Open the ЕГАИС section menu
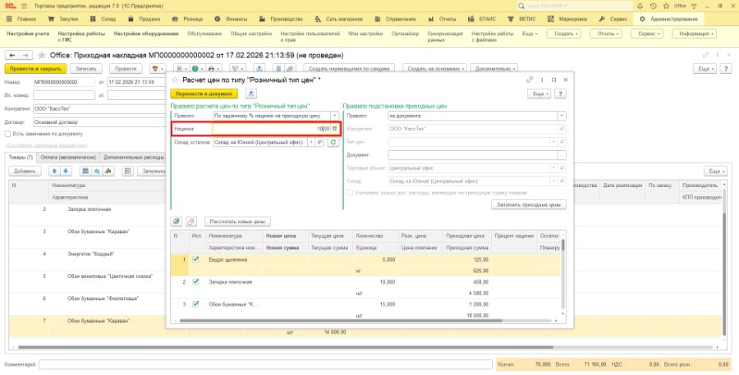 (481, 19)
